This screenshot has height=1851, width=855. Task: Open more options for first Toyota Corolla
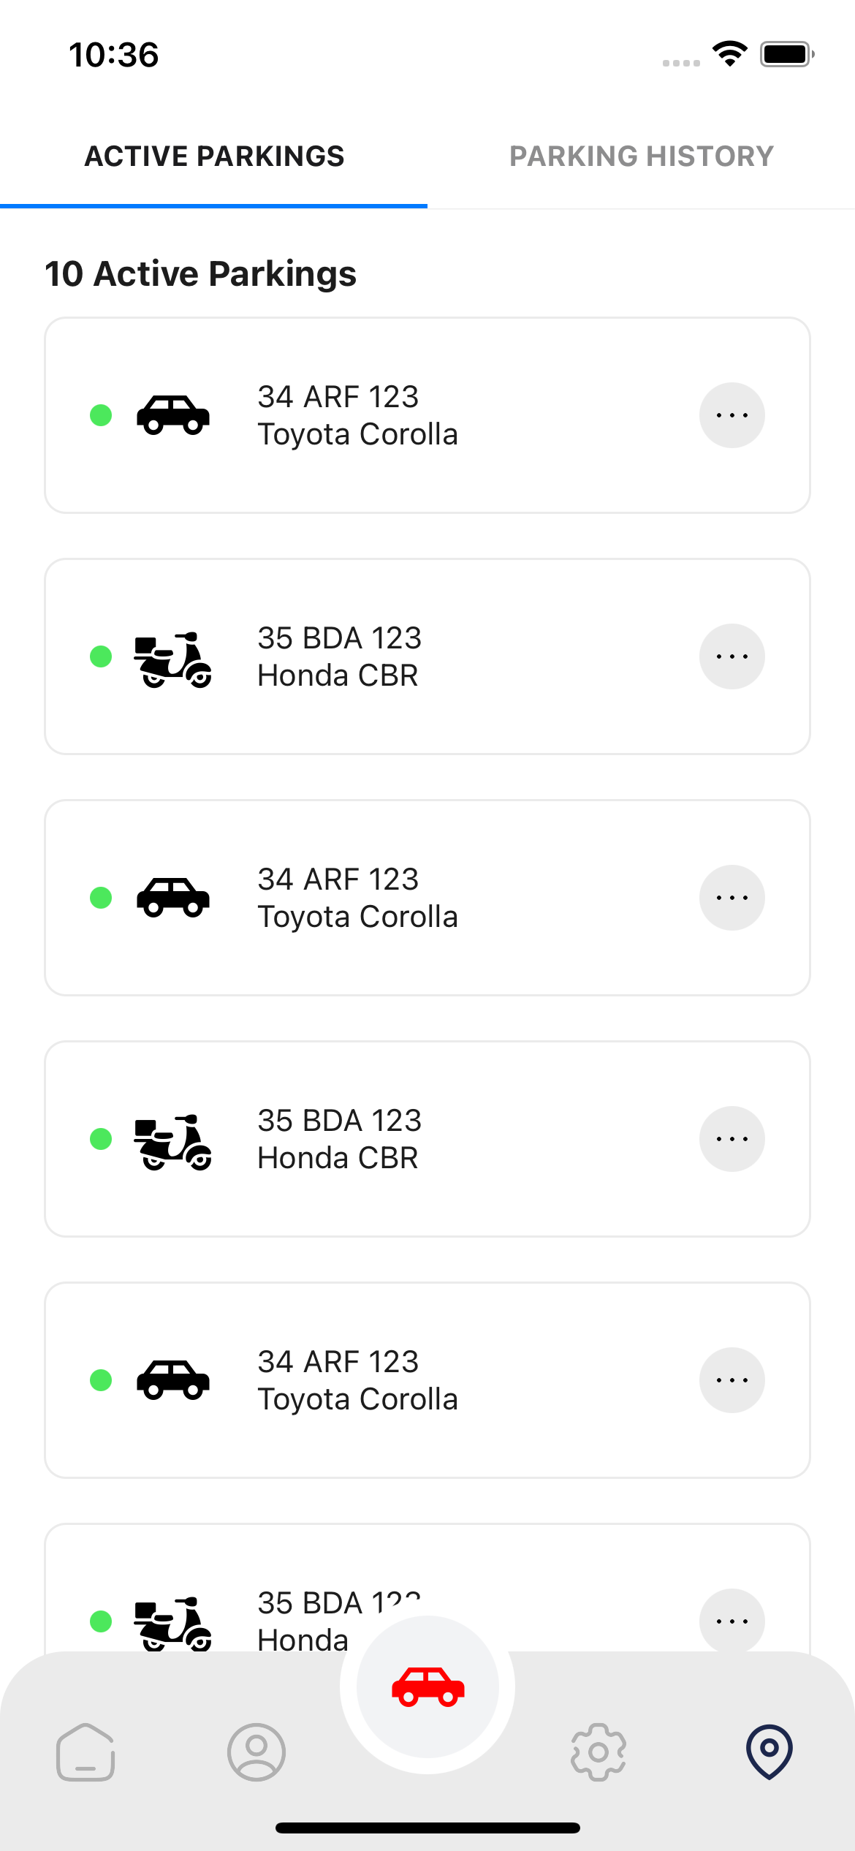(732, 415)
